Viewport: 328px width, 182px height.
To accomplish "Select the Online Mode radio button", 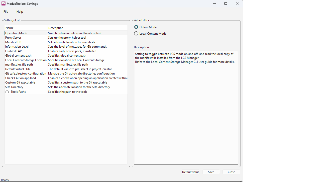I will coord(136,27).
